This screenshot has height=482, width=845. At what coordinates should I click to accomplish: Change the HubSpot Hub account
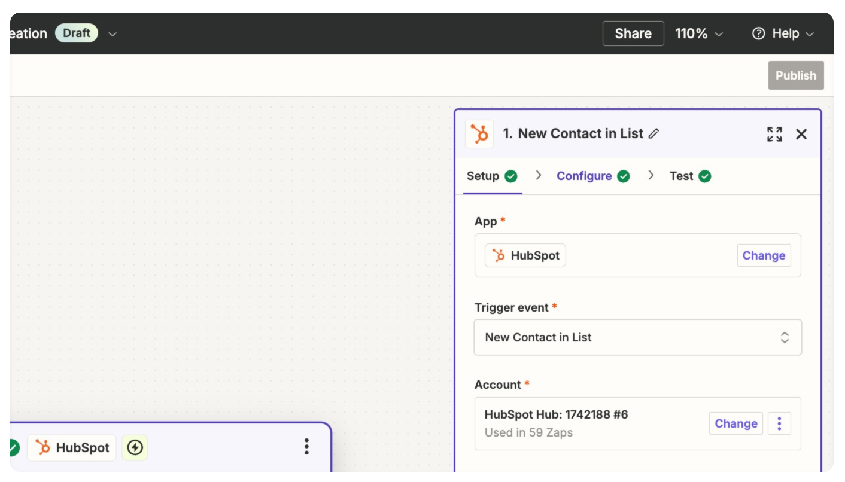coord(735,423)
